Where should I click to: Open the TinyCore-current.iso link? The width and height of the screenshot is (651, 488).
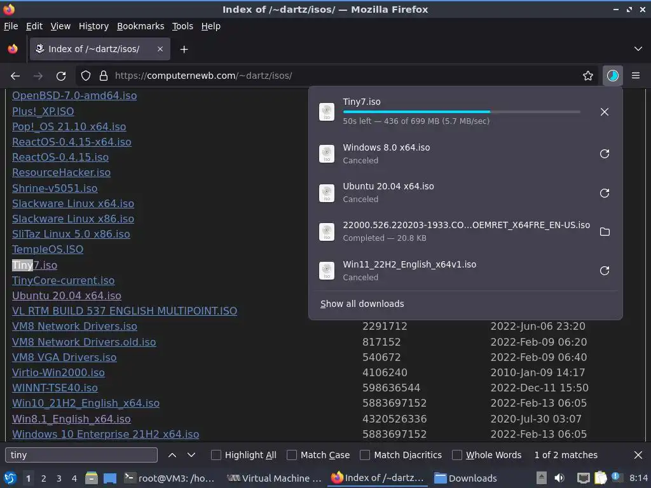pyautogui.click(x=63, y=280)
